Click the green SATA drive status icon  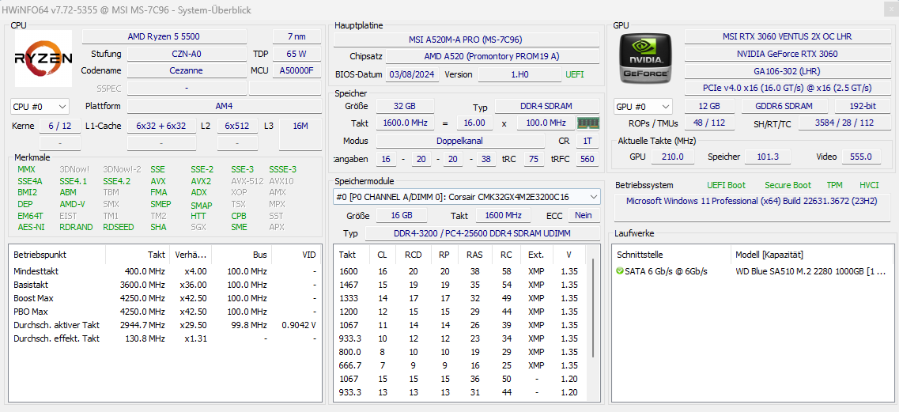pos(619,270)
